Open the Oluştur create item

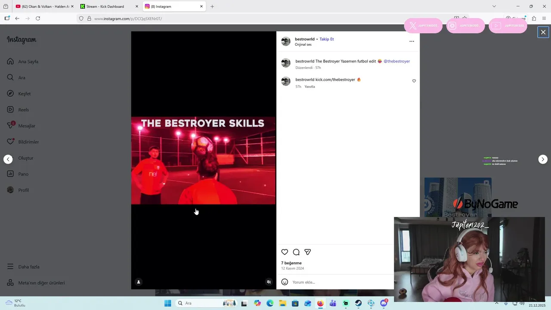point(20,158)
